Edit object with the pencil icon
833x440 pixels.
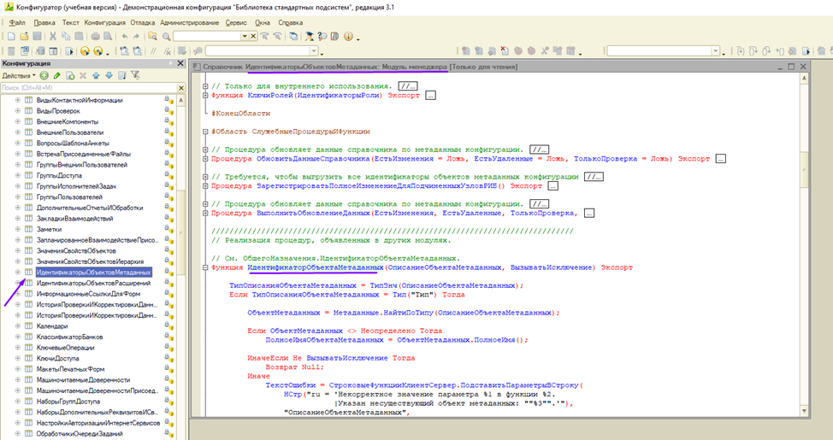[56, 76]
